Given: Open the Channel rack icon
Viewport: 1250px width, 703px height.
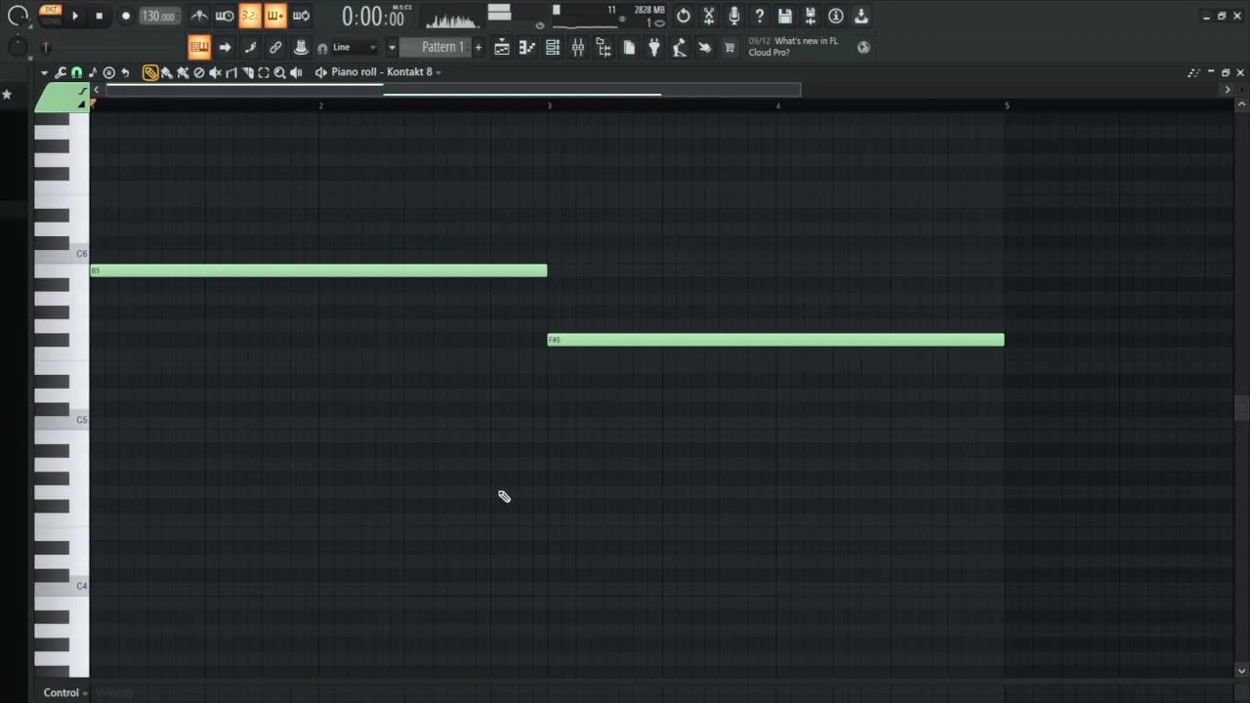Looking at the screenshot, I should (553, 47).
